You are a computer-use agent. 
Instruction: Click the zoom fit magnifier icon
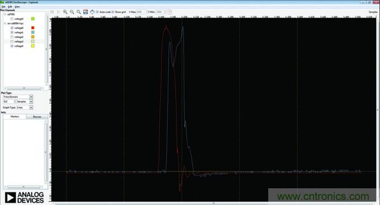click(79, 12)
